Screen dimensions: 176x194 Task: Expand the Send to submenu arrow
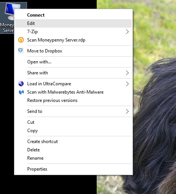(x=127, y=111)
